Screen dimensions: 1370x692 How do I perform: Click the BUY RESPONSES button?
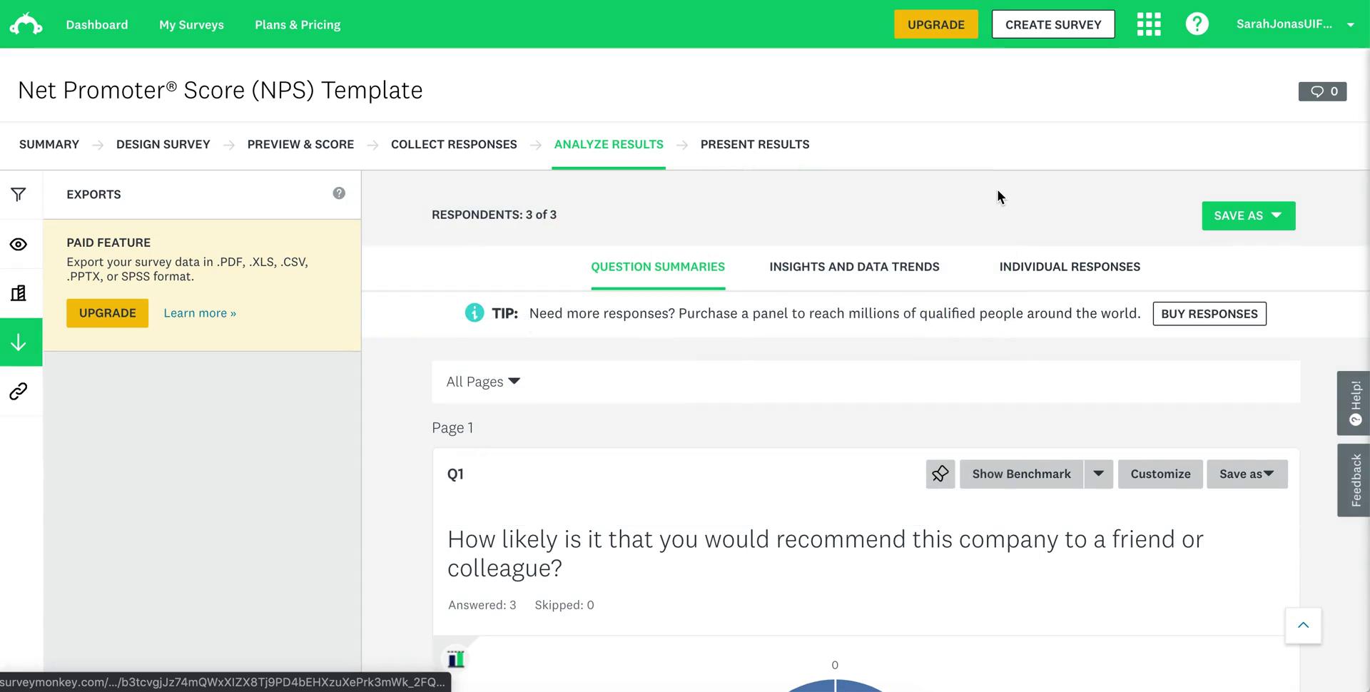(x=1209, y=314)
